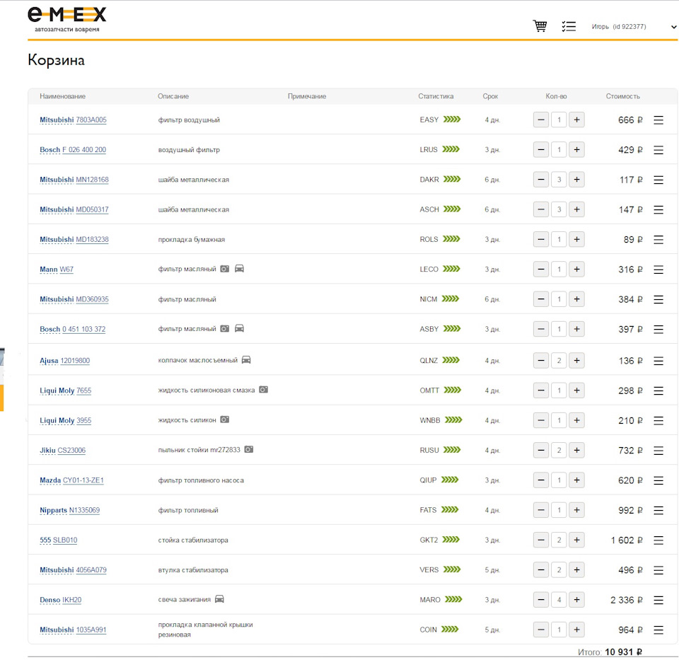
Task: Sort by the Стоимость column header
Action: [x=622, y=96]
